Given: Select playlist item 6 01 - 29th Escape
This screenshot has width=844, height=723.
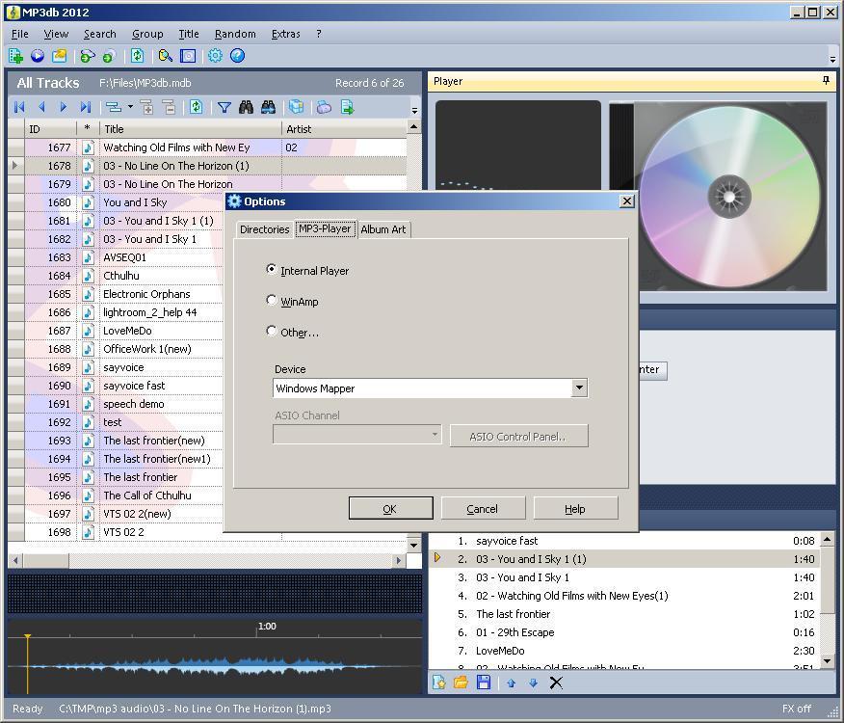Looking at the screenshot, I should pyautogui.click(x=624, y=632).
